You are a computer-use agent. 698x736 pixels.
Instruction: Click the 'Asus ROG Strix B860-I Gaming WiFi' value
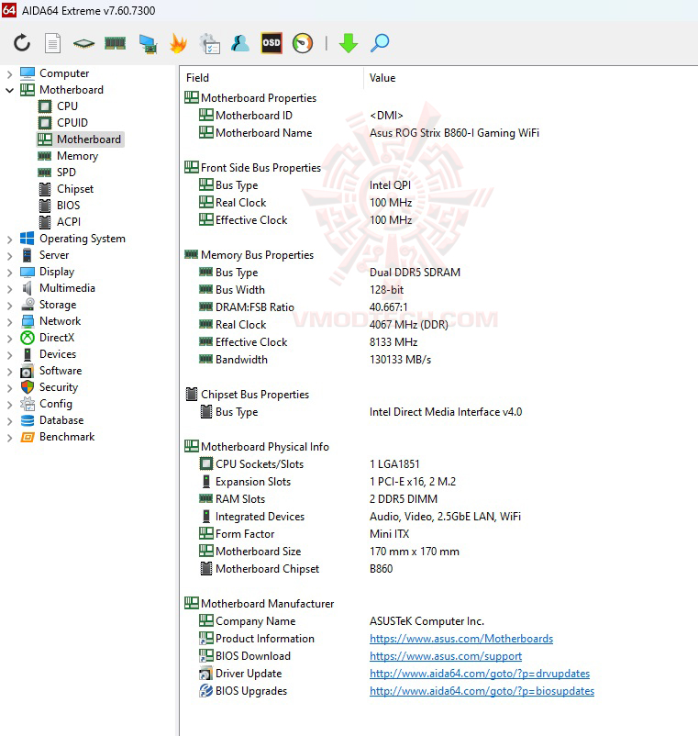tap(454, 133)
